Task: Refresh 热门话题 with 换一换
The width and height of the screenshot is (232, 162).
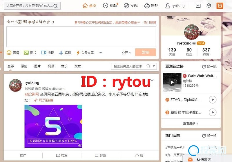Action: click(209, 136)
